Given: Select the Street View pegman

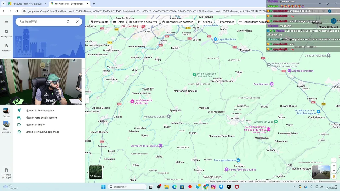Looking at the screenshot, I should [334, 176].
